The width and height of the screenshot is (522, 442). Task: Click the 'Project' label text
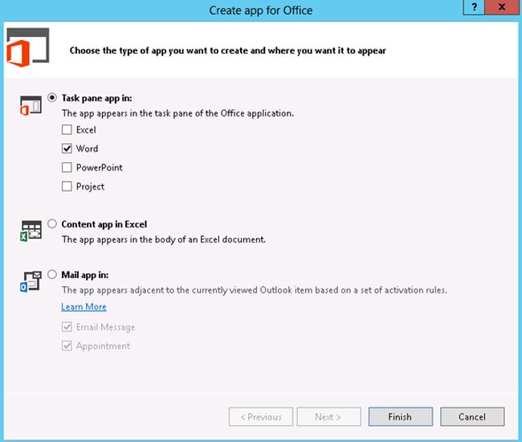tap(90, 186)
